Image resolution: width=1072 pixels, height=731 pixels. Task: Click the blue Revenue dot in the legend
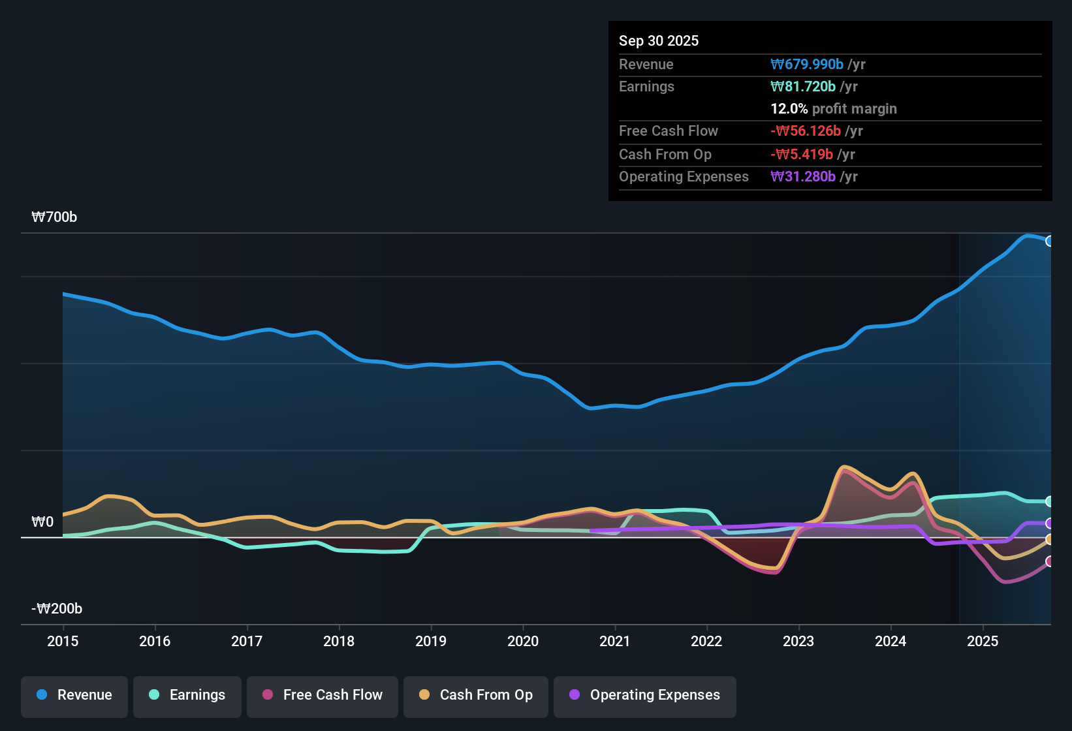(x=41, y=695)
